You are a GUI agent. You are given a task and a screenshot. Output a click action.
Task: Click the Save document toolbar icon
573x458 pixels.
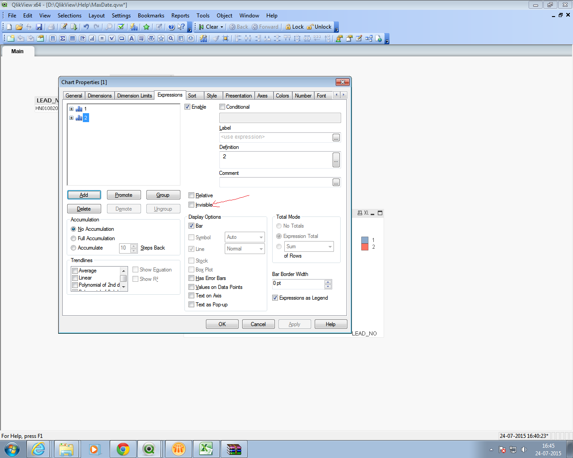39,27
